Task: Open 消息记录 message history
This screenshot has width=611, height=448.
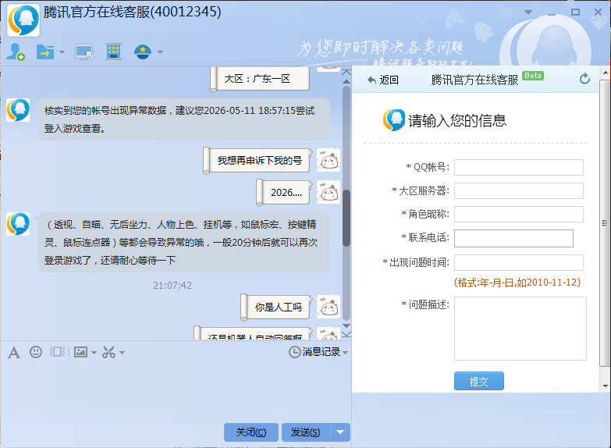Action: (x=314, y=352)
